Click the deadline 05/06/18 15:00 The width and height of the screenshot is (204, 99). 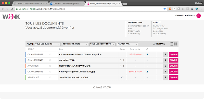pos(135,54)
